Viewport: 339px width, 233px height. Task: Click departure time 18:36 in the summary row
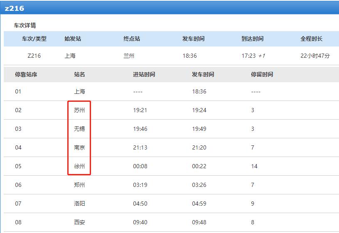point(189,56)
